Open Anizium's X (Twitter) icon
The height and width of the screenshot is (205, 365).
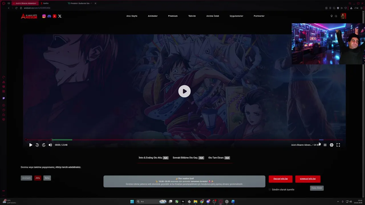point(60,16)
